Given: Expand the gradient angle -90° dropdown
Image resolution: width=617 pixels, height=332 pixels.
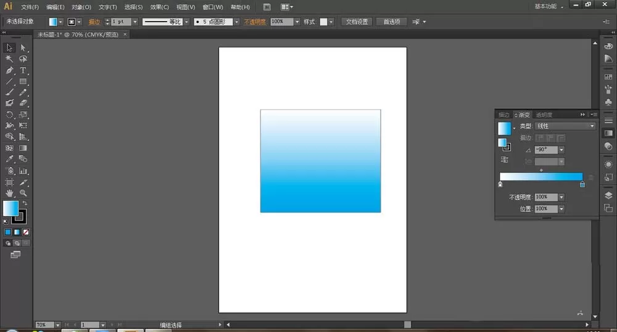Looking at the screenshot, I should 561,150.
